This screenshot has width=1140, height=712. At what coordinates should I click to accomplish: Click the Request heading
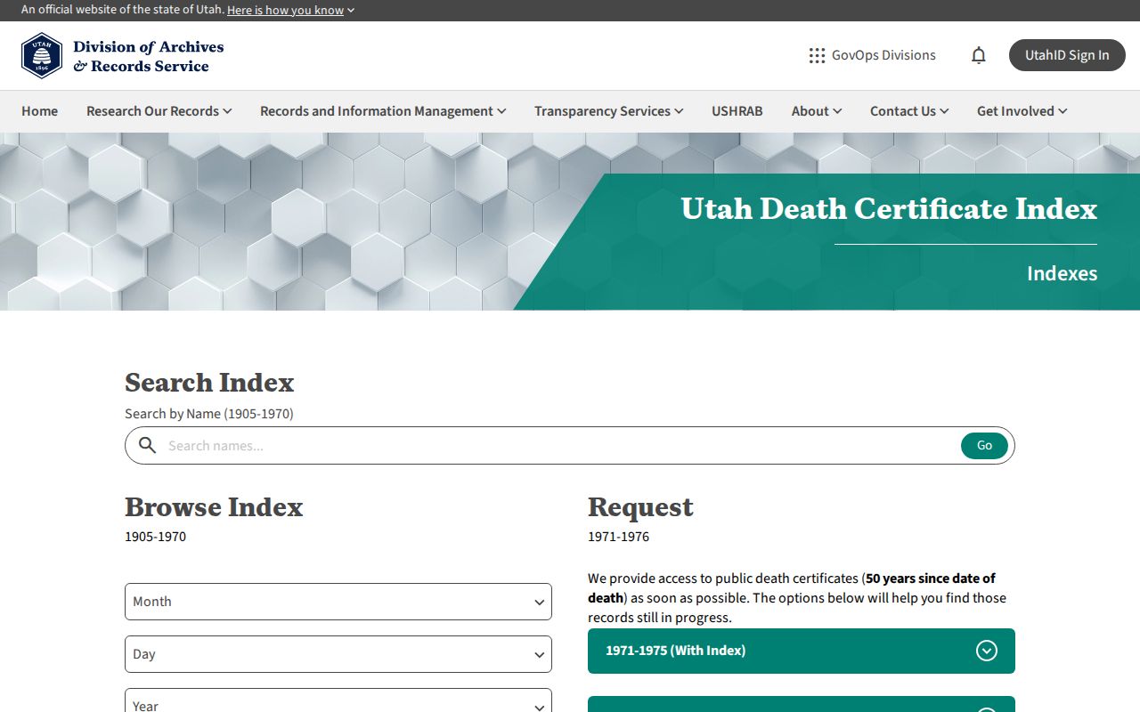coord(640,506)
